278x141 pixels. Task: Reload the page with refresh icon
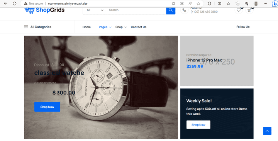click(15, 3)
